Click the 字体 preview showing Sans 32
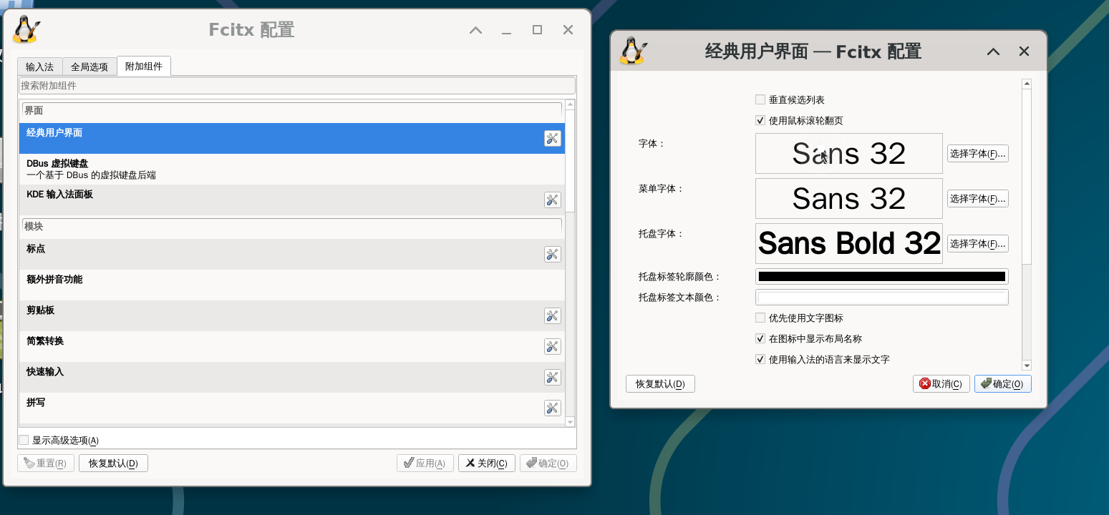 pyautogui.click(x=848, y=153)
